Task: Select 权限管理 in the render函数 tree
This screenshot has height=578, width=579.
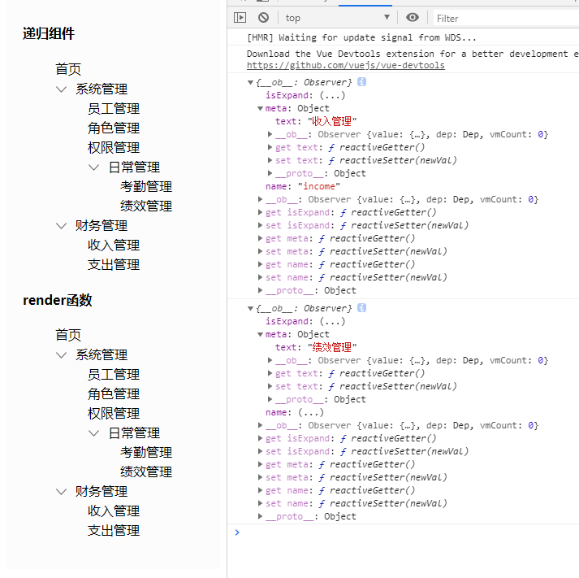Action: click(114, 414)
